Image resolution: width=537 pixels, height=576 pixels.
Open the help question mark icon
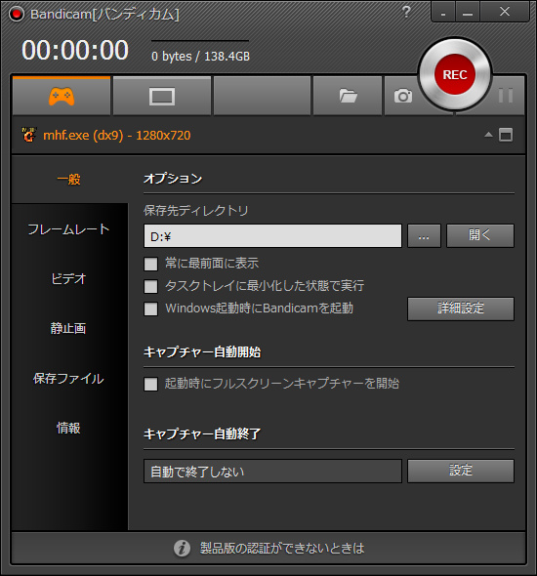(406, 12)
